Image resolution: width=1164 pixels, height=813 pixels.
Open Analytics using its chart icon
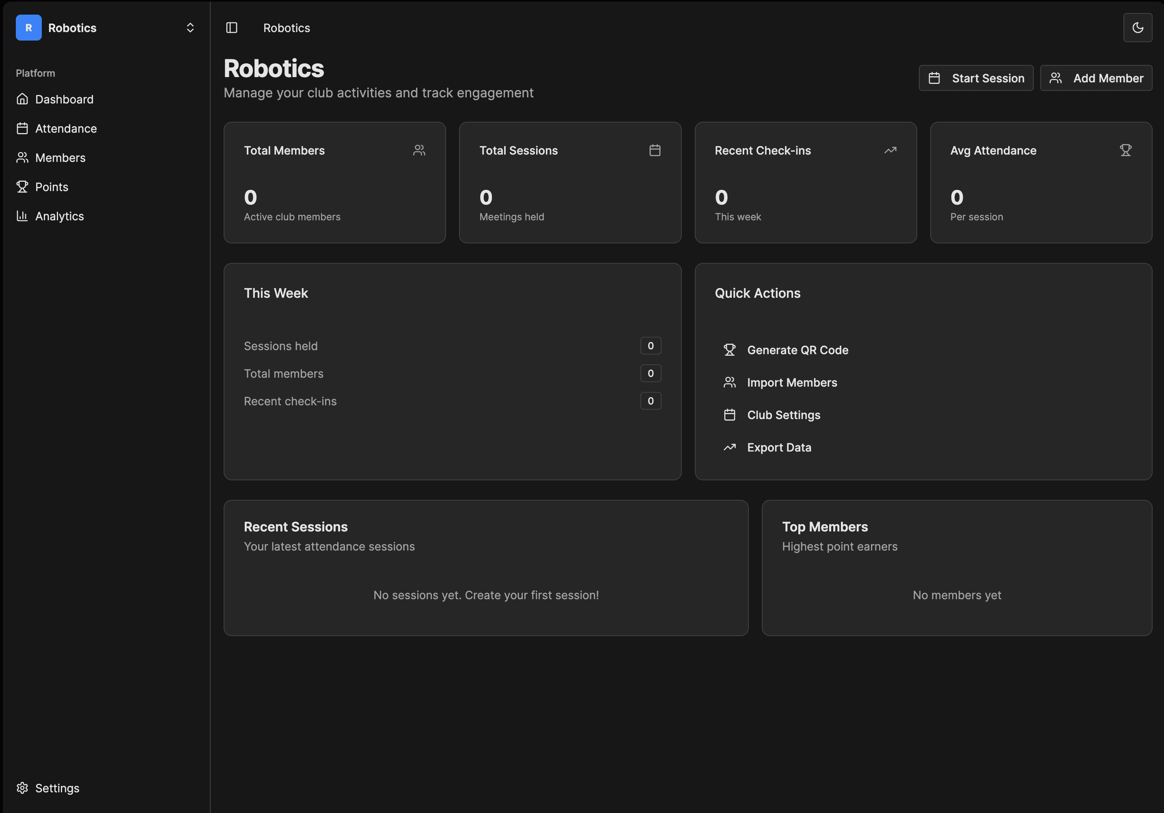point(23,216)
